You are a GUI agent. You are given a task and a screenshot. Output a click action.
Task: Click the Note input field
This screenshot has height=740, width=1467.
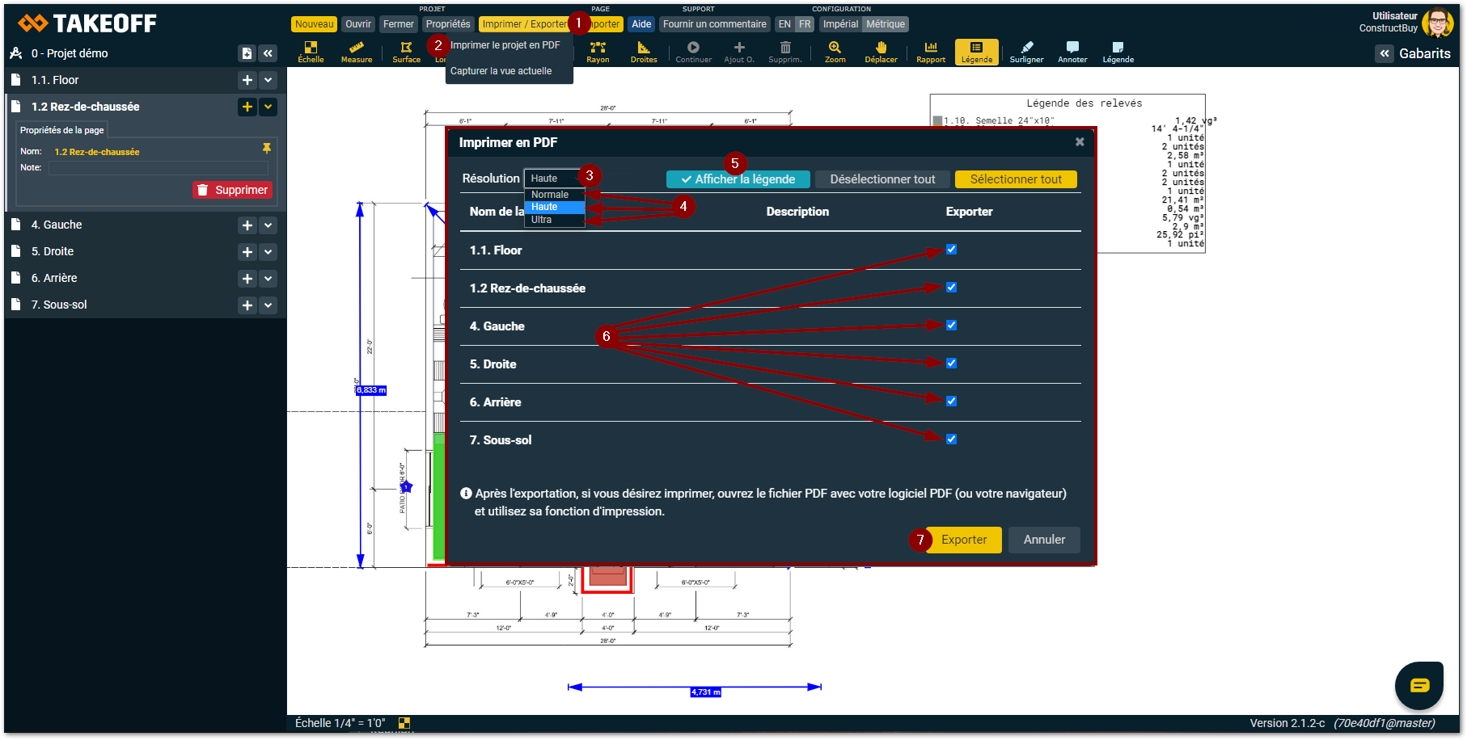click(x=159, y=168)
